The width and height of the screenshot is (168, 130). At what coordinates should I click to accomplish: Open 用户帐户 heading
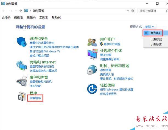107,39
